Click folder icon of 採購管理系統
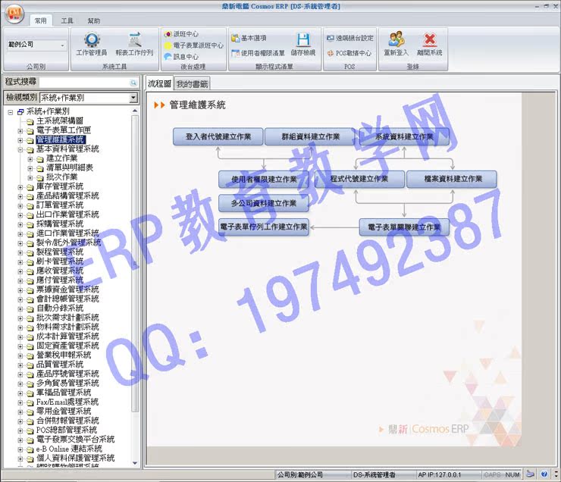This screenshot has width=561, height=482. (x=30, y=224)
